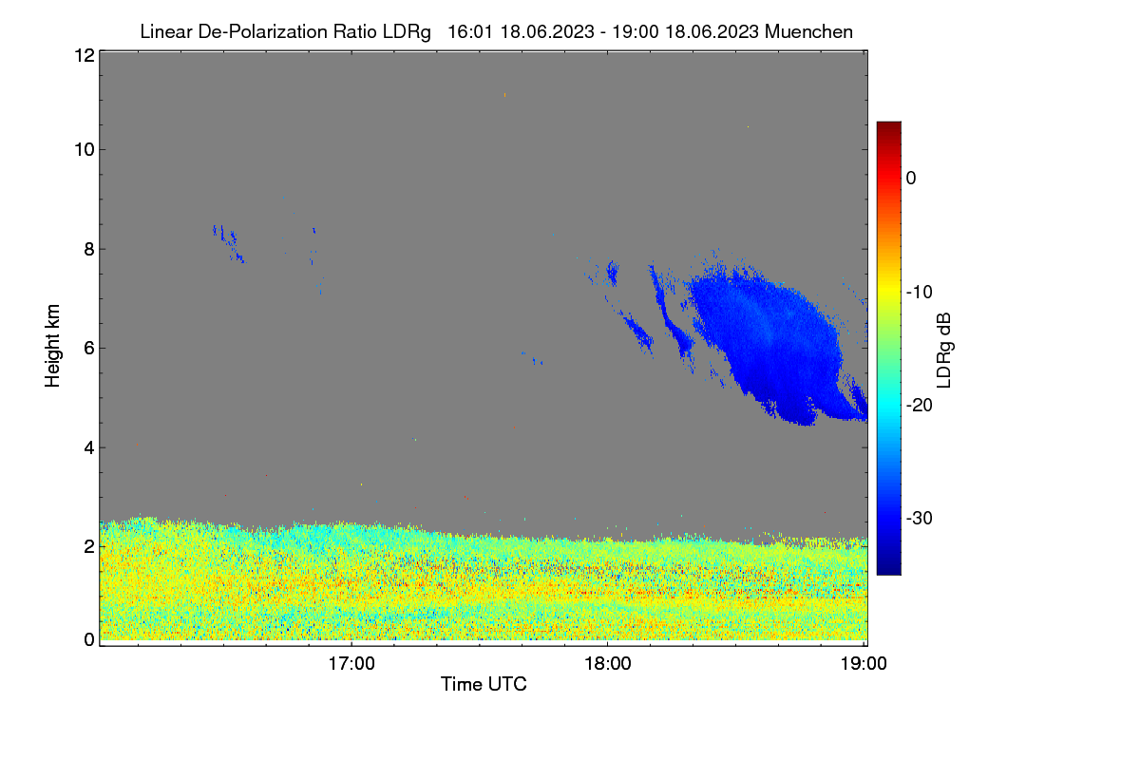1140x760 pixels.
Task: Click the colorbar -30 label
Action: tap(921, 519)
